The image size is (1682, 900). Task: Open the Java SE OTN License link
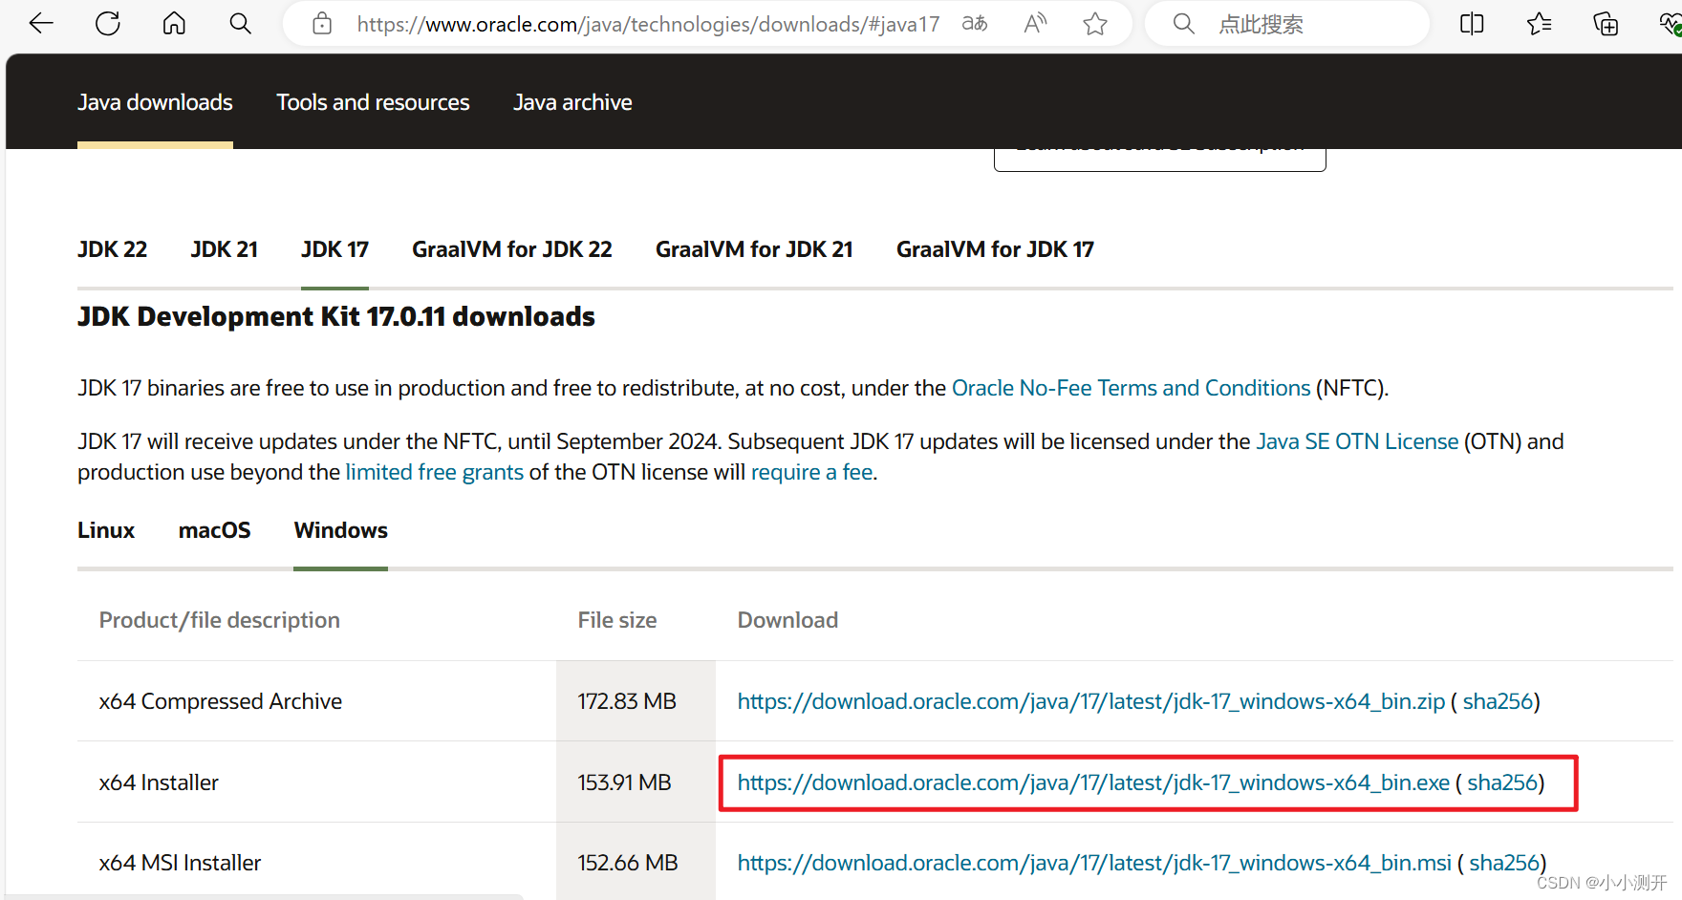coord(1357,441)
